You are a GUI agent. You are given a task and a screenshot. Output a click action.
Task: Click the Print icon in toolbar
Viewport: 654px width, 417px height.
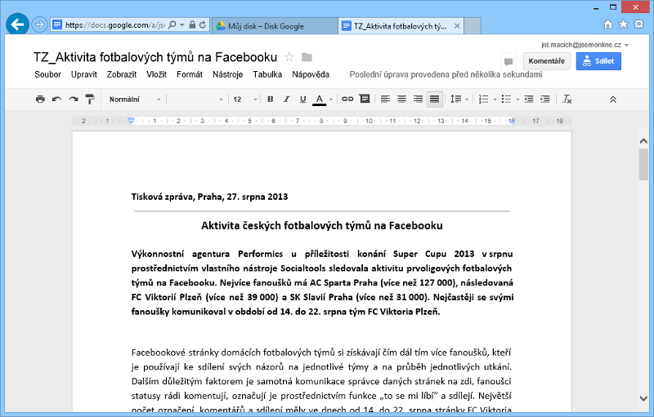coord(40,100)
